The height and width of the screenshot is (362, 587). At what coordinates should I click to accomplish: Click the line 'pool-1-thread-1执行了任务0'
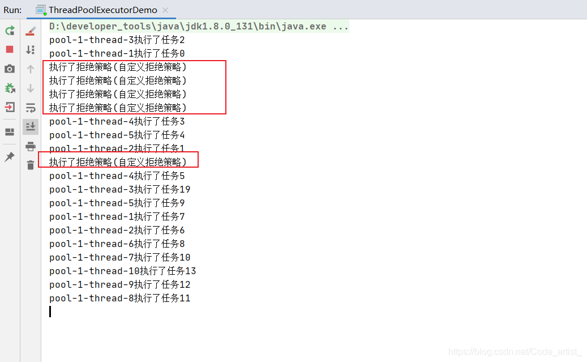click(x=117, y=54)
